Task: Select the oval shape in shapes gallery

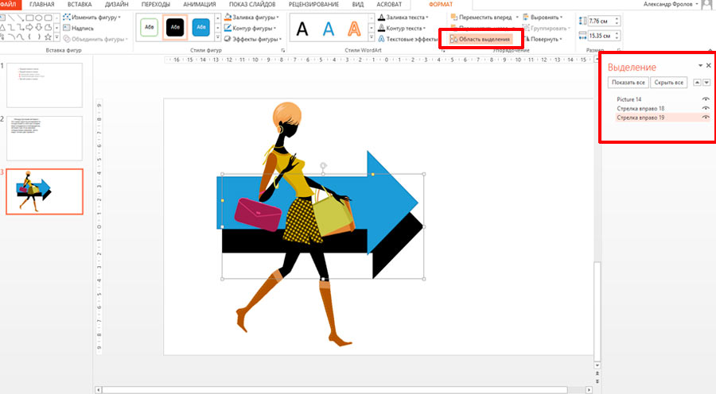Action: pyautogui.click(x=39, y=17)
